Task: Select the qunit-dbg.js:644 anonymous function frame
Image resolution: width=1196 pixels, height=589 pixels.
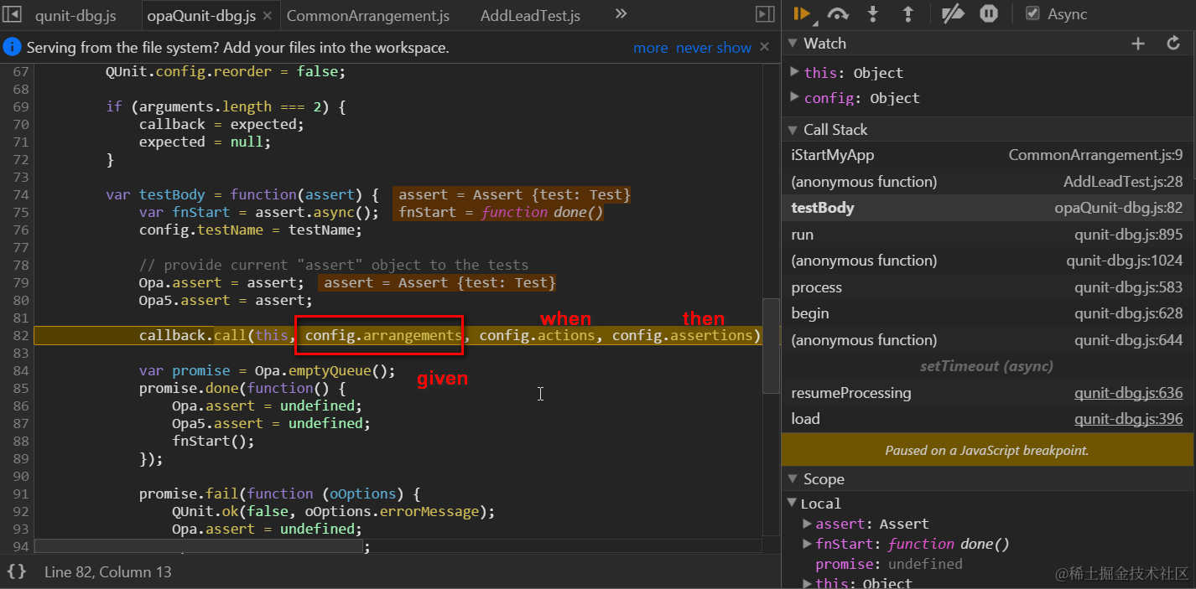Action: pos(988,340)
